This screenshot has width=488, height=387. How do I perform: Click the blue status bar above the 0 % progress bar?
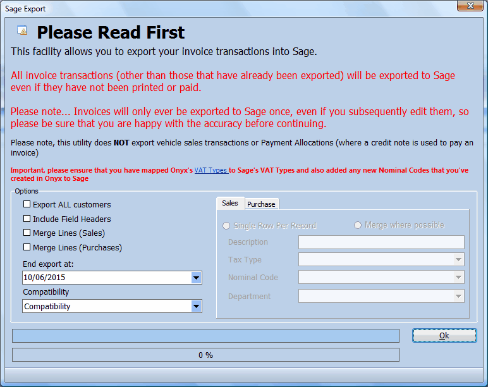click(205, 336)
